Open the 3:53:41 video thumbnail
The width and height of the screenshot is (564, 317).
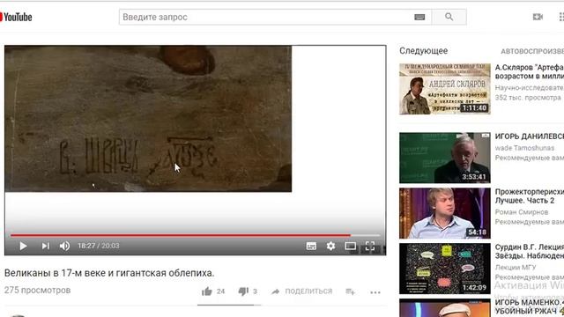click(x=445, y=158)
